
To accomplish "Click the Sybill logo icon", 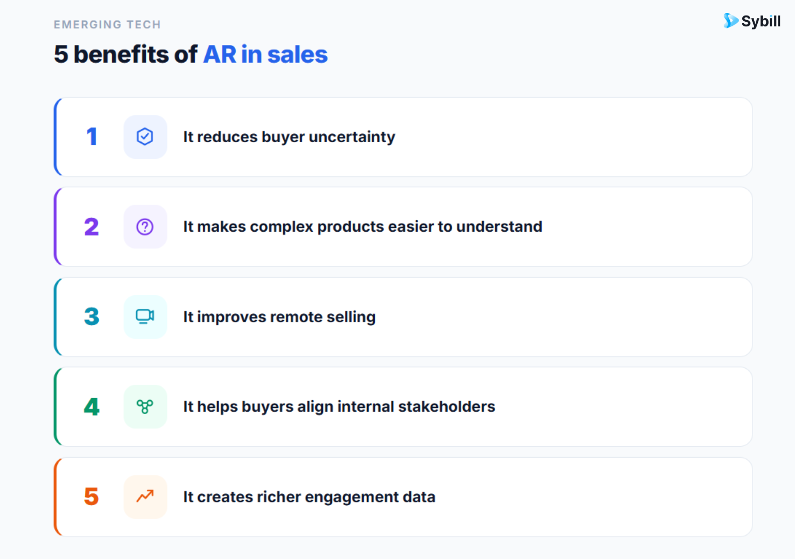I will click(731, 21).
